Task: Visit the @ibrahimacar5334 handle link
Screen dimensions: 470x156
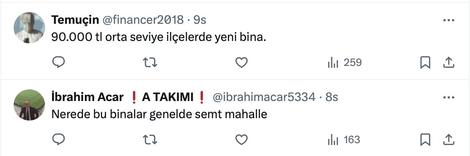Action: pyautogui.click(x=264, y=97)
